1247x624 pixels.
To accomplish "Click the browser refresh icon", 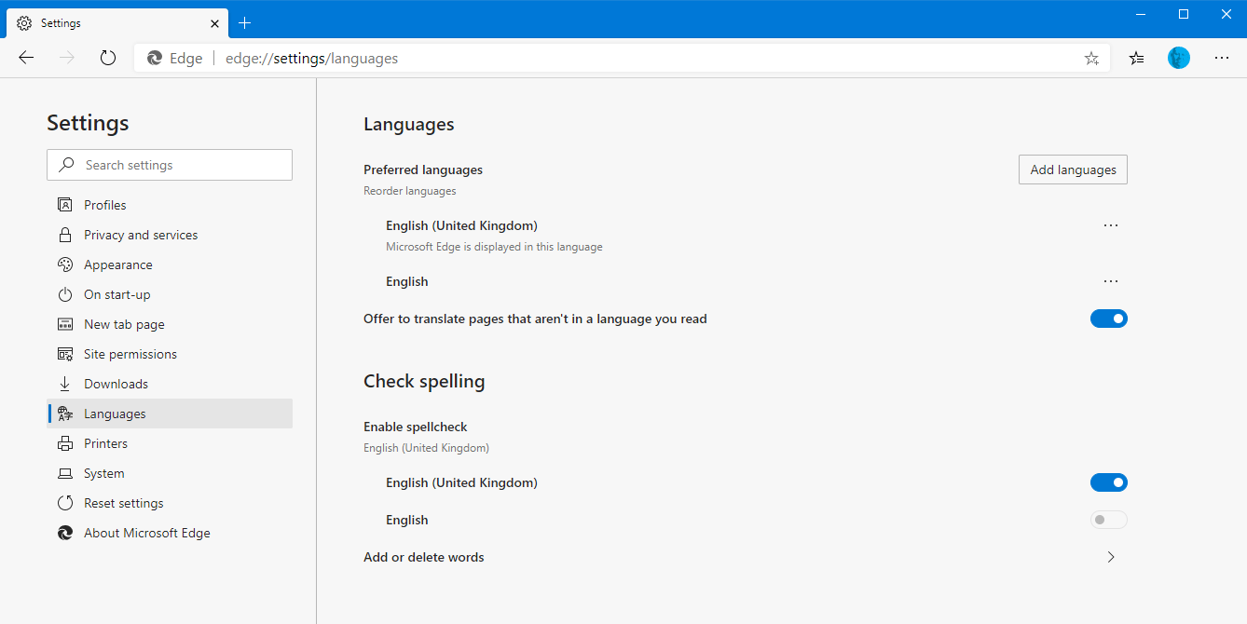I will click(108, 58).
